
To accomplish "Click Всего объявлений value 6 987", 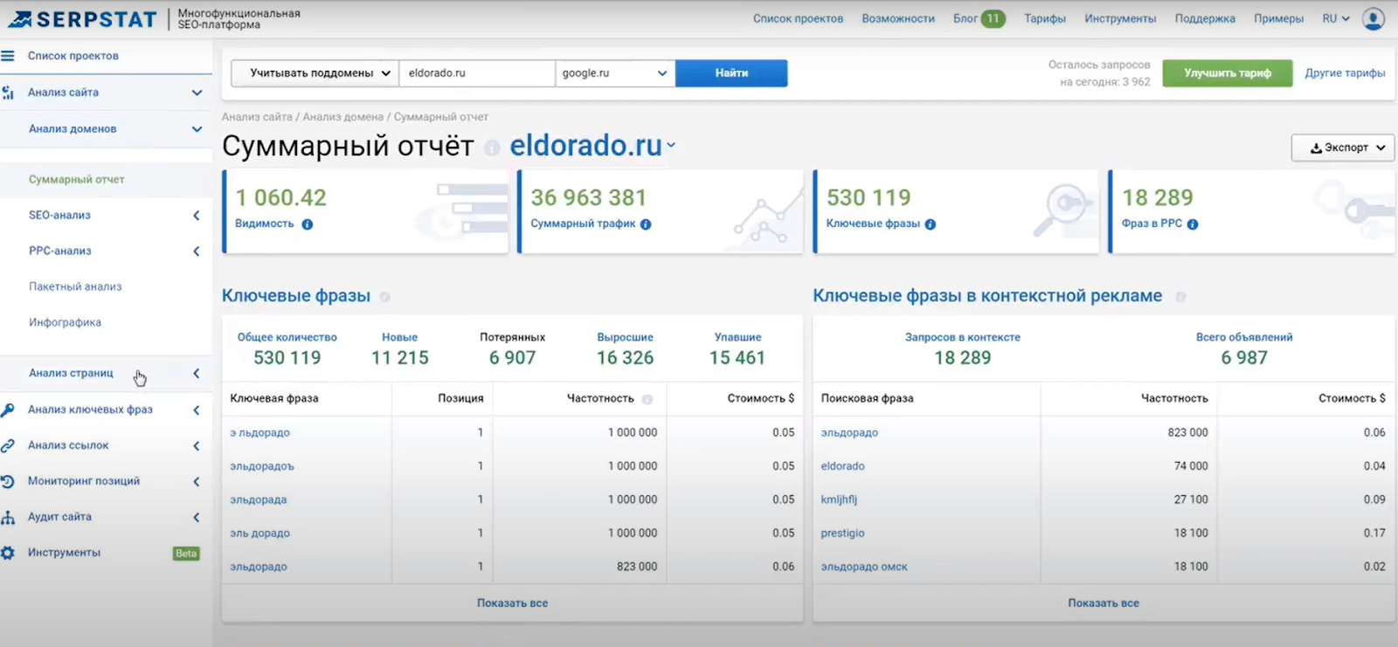I will point(1244,358).
